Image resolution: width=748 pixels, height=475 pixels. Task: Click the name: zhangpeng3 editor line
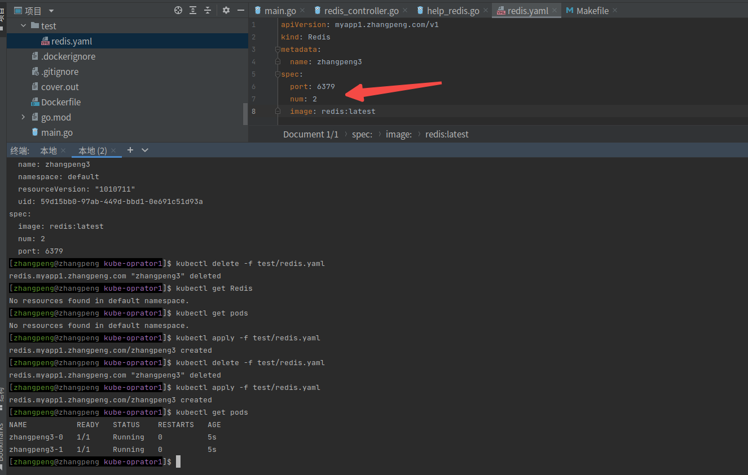coord(326,62)
